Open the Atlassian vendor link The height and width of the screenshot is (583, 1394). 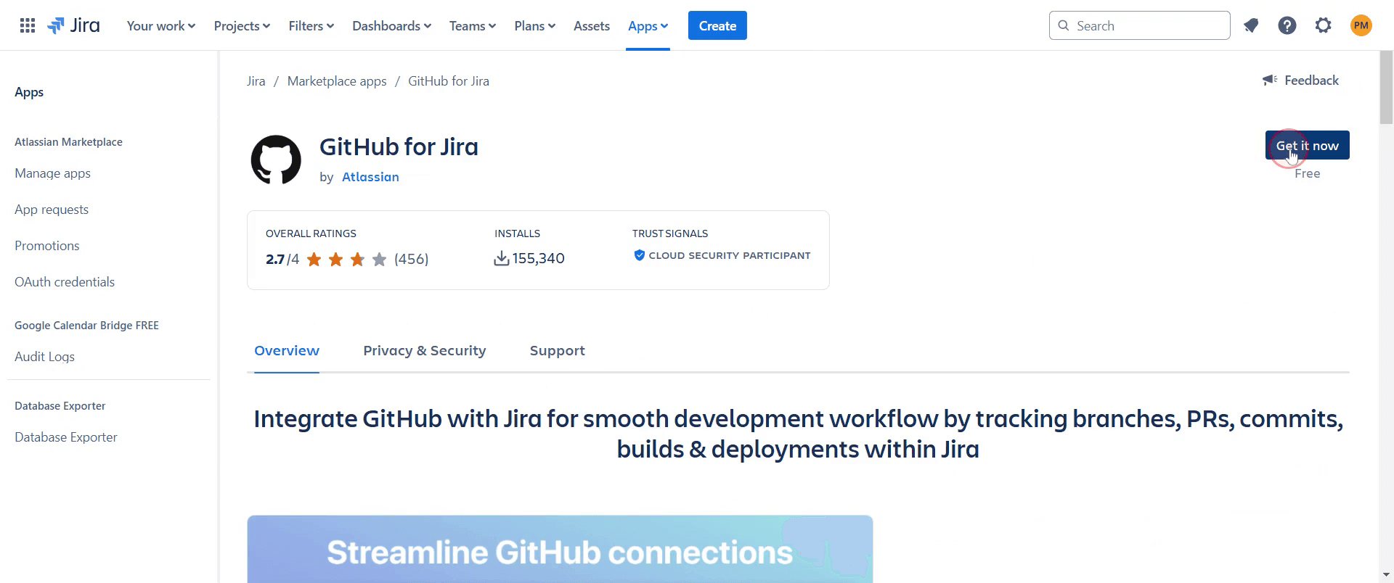point(370,177)
